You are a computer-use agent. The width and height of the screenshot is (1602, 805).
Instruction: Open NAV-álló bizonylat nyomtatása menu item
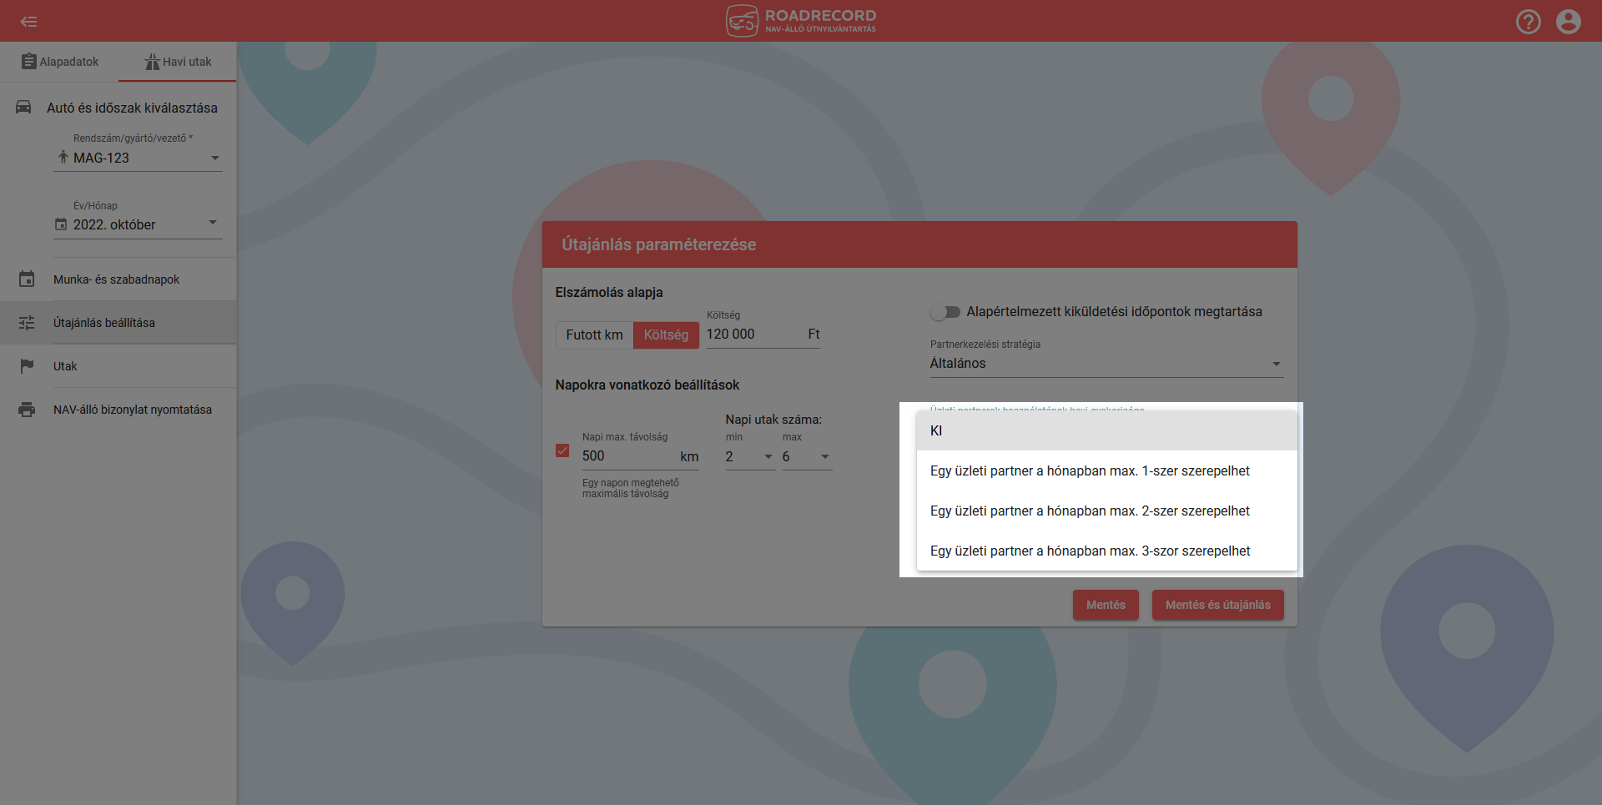118,410
